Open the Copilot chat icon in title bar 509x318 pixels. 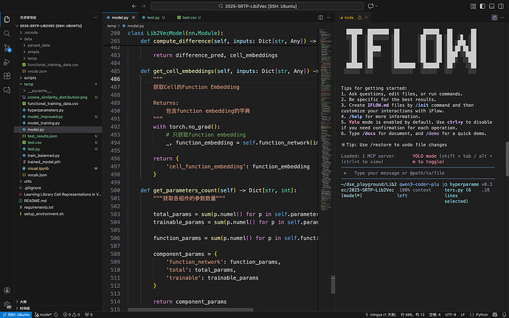(370, 6)
